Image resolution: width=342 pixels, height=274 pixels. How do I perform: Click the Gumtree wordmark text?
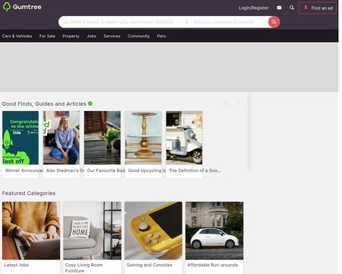tap(27, 7)
